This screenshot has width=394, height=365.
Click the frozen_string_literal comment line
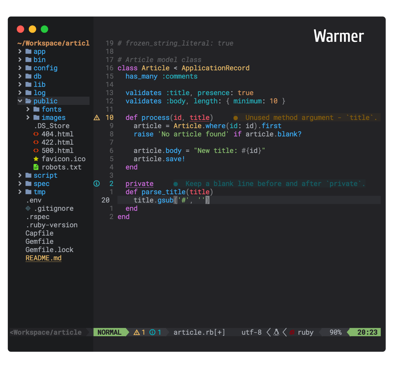(175, 43)
